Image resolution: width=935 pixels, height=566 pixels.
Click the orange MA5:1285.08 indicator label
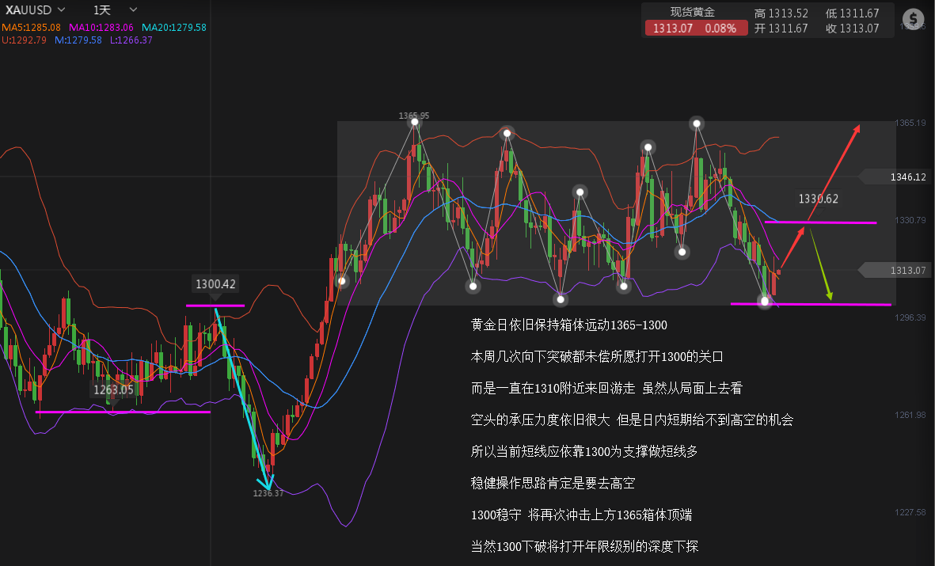coord(31,27)
